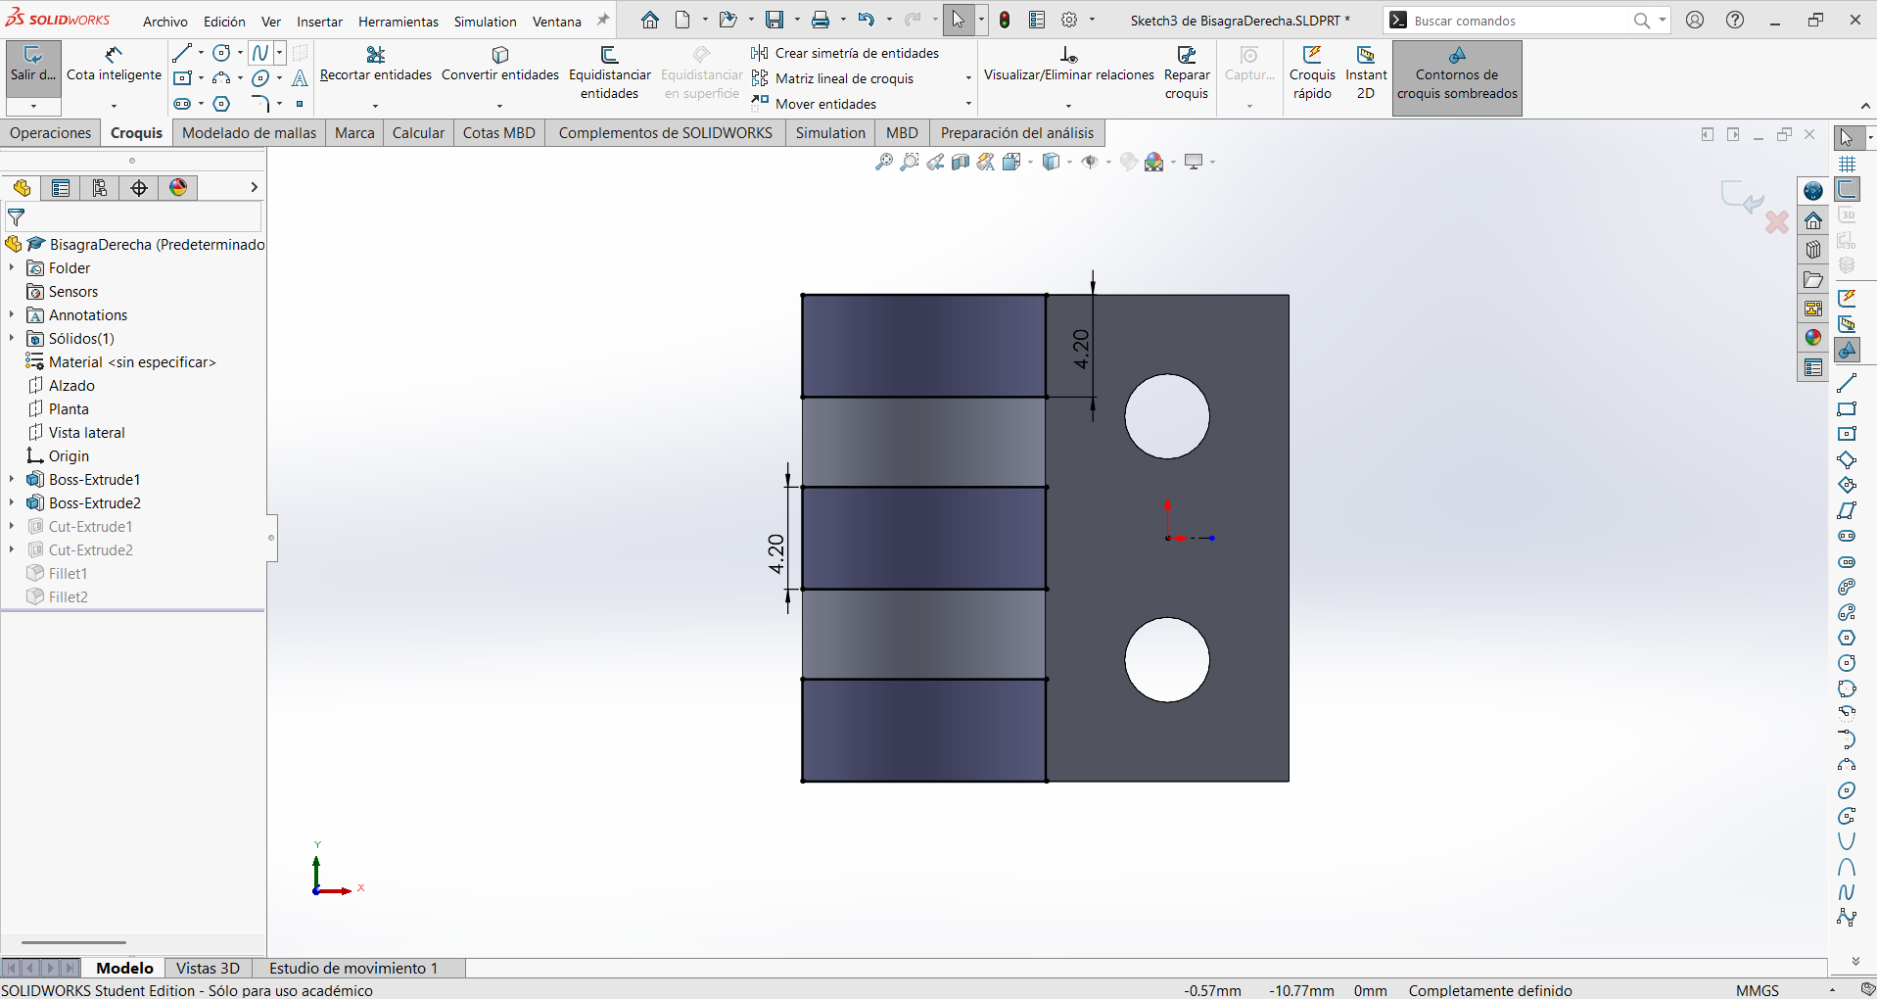Select the Circle sketch tool in ribbon
Viewport: 1877px width, 999px height.
(x=222, y=53)
